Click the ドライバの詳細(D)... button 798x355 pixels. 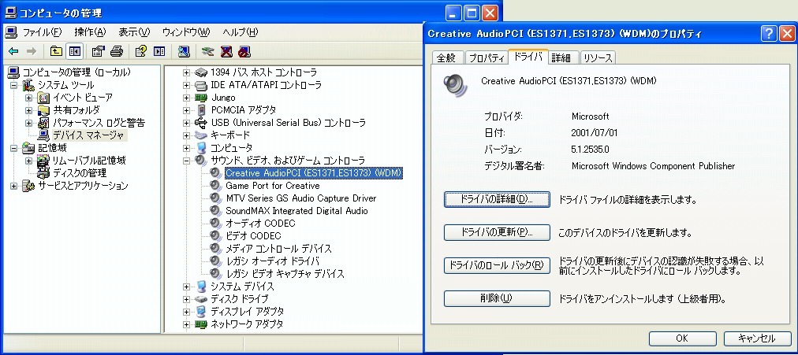(497, 200)
